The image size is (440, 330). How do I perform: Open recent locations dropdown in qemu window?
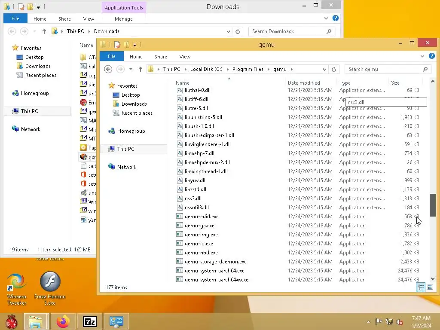coord(131,69)
